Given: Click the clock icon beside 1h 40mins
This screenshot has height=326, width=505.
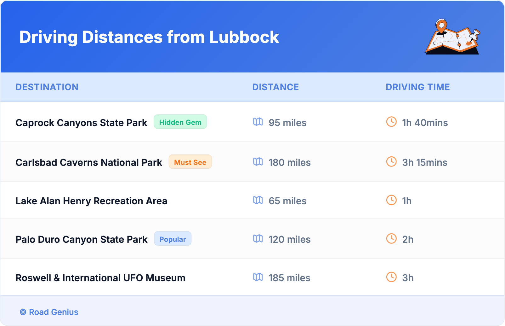Looking at the screenshot, I should pyautogui.click(x=391, y=122).
